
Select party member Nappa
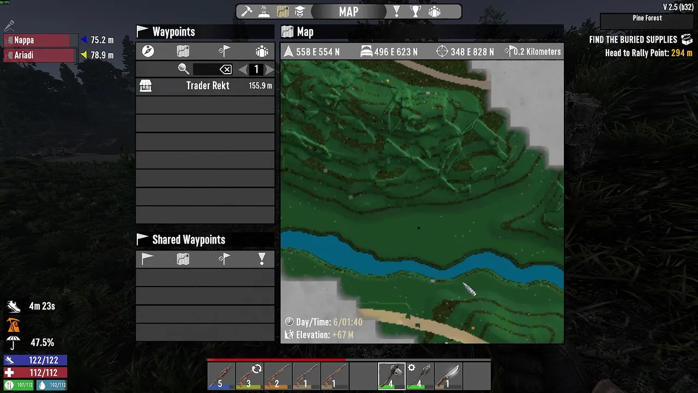click(40, 40)
